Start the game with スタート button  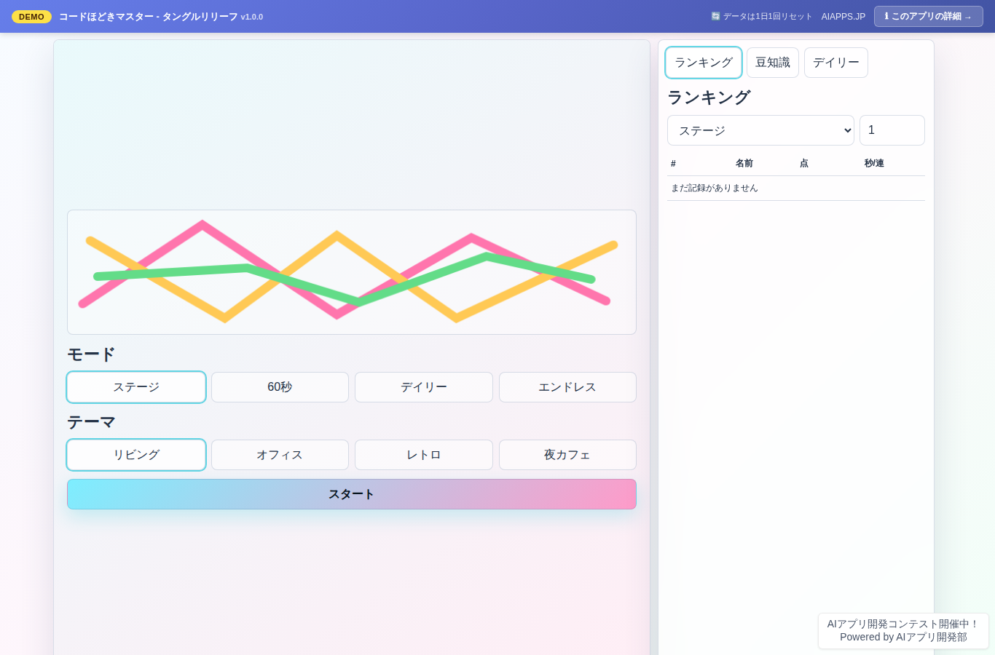(x=352, y=494)
